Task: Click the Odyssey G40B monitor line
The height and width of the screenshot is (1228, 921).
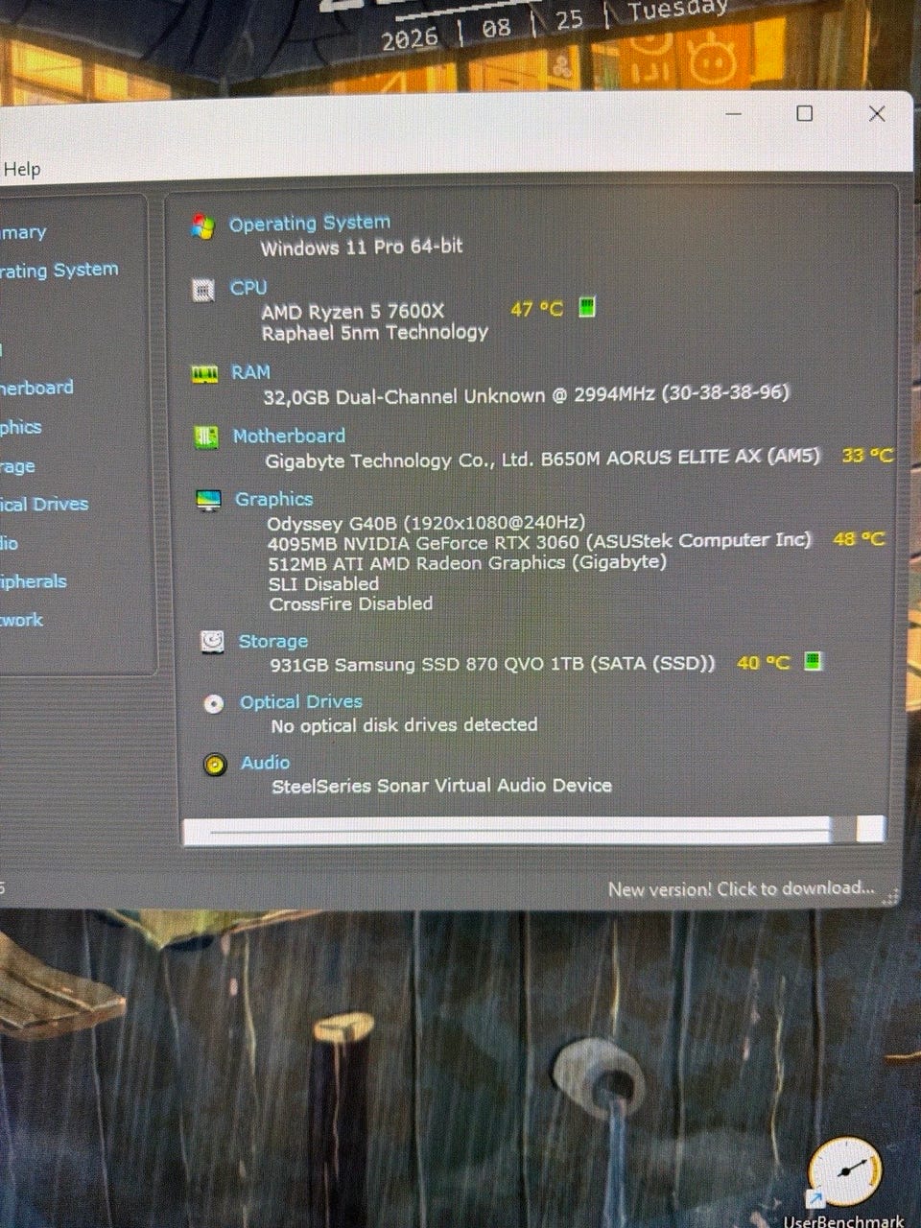Action: pyautogui.click(x=426, y=522)
